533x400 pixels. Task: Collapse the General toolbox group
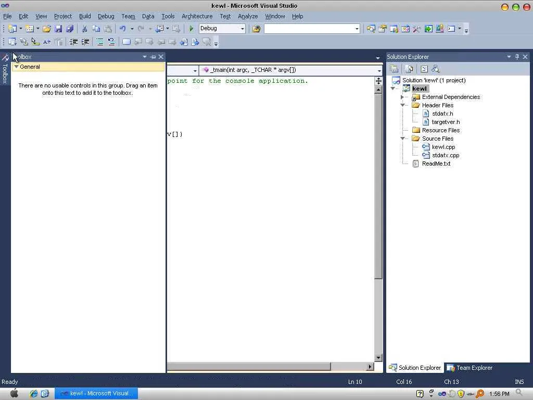coord(16,67)
